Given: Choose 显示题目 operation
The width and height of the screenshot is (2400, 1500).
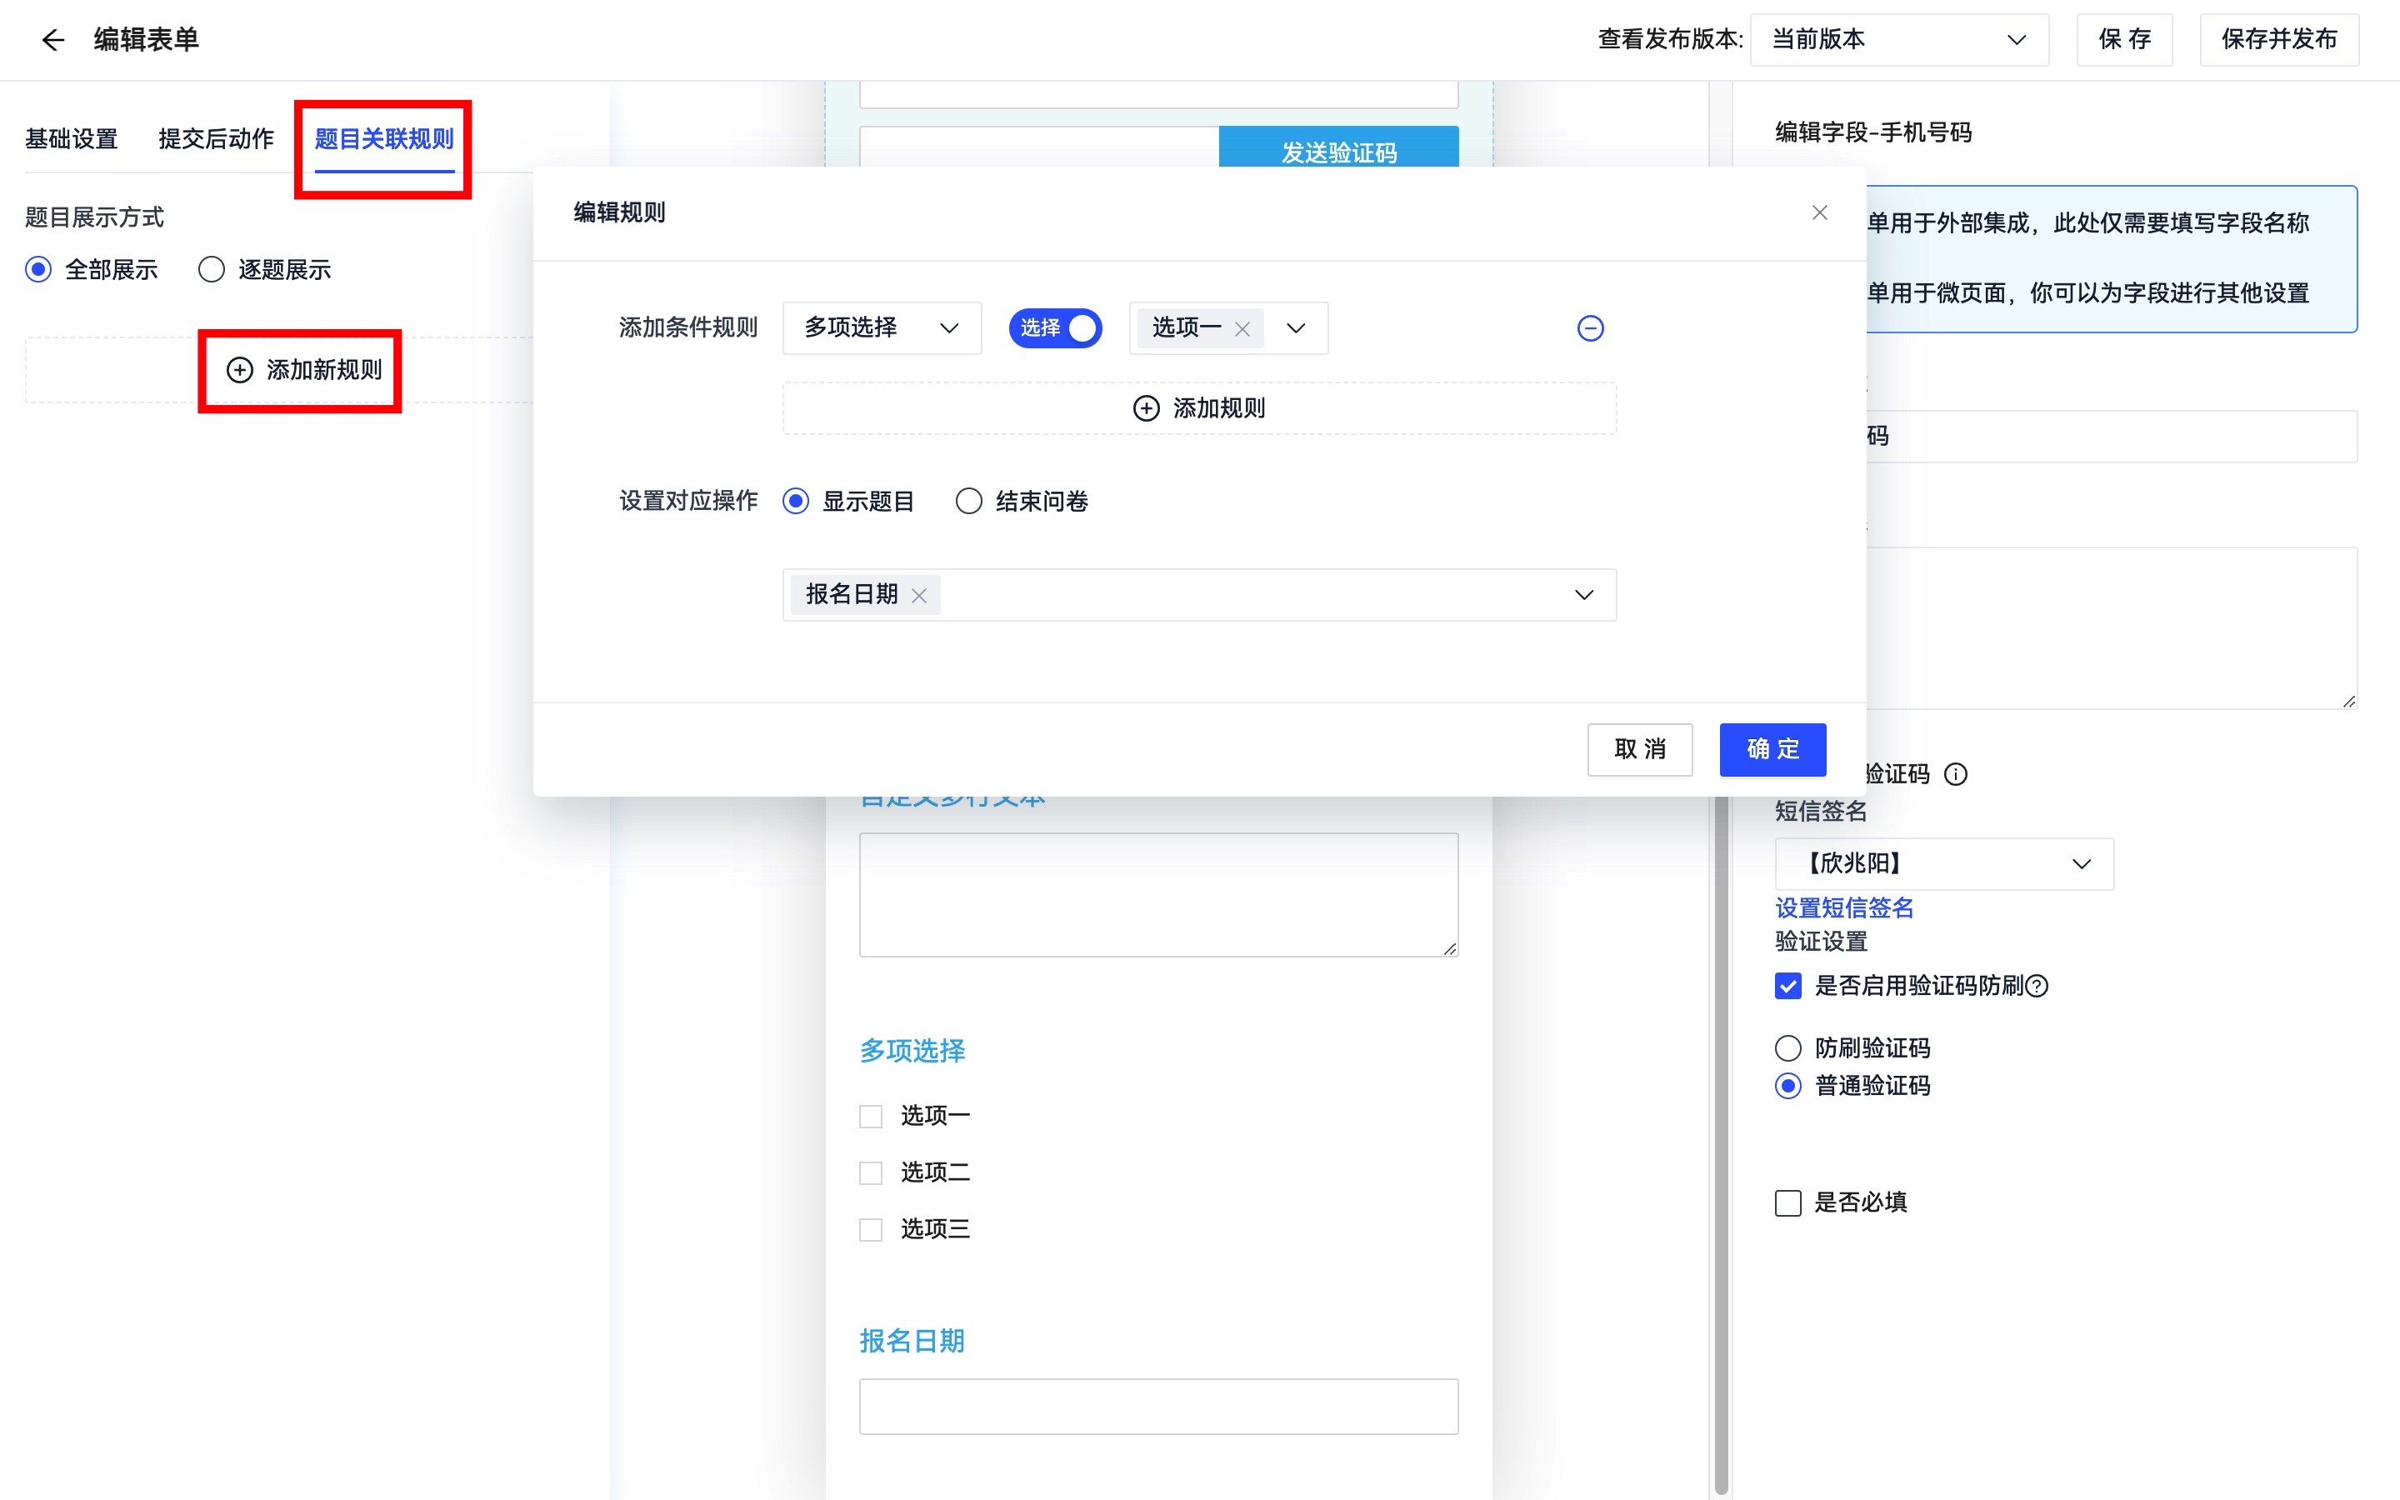Looking at the screenshot, I should pos(795,501).
